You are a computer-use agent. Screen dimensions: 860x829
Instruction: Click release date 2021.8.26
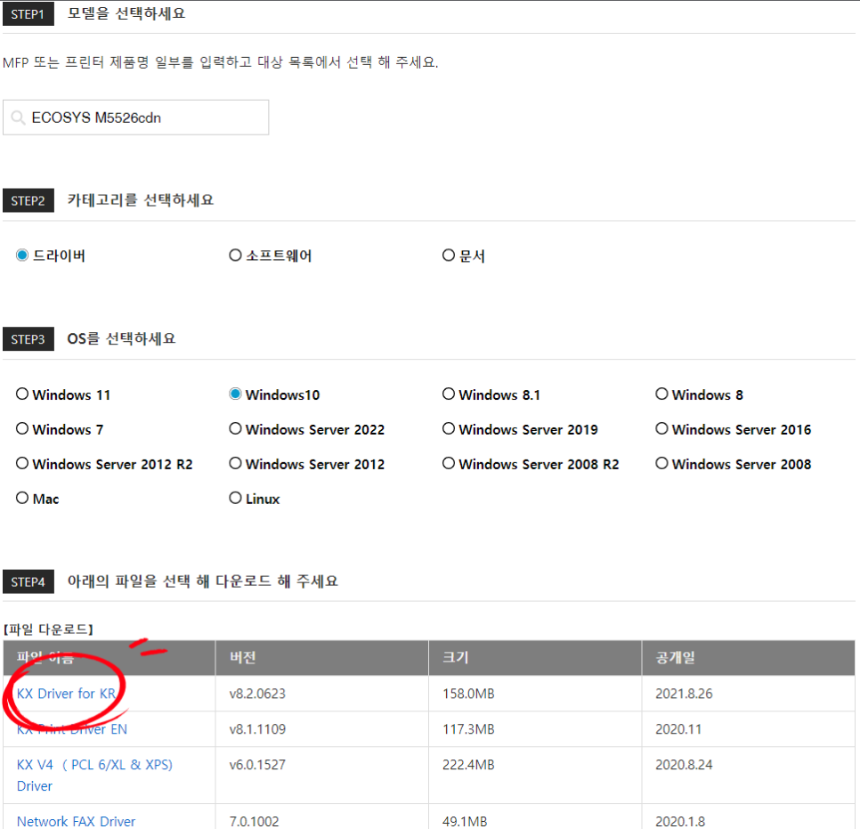pyautogui.click(x=684, y=694)
